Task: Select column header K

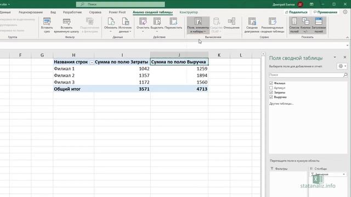Action: click(x=219, y=55)
